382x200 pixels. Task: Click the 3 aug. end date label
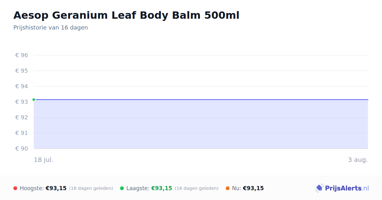coord(358,160)
